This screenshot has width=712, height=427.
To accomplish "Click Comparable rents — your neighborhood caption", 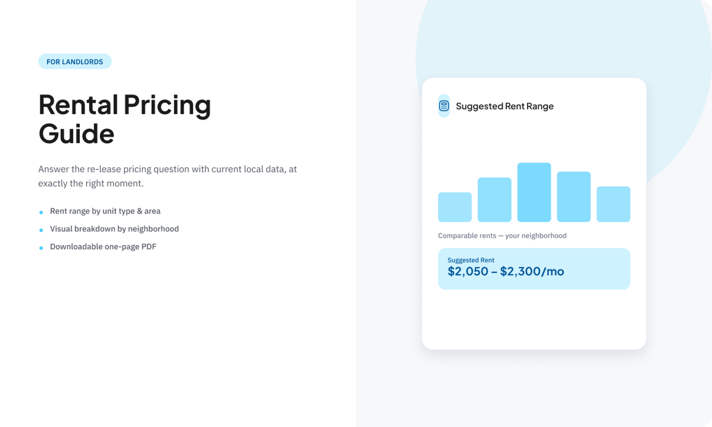I will 502,235.
